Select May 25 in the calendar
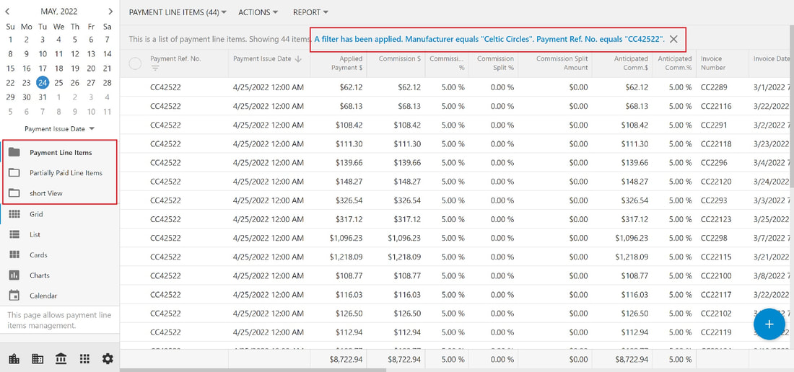 coord(58,83)
